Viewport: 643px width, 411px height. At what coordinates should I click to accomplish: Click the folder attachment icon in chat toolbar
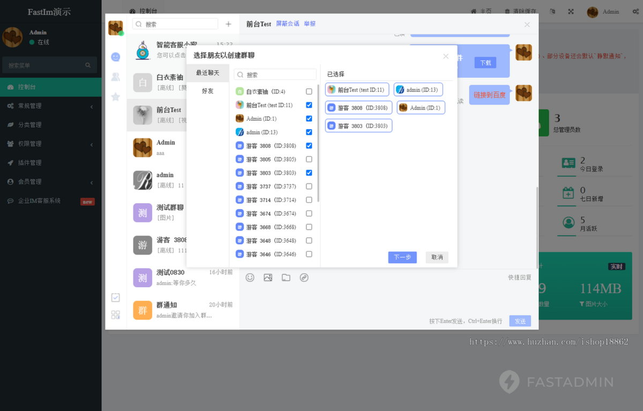(x=286, y=278)
